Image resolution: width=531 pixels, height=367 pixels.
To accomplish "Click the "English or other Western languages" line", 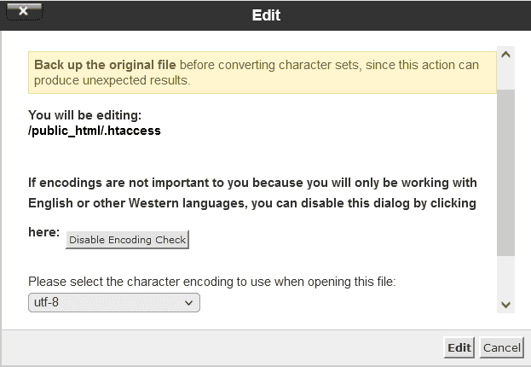I will [251, 204].
